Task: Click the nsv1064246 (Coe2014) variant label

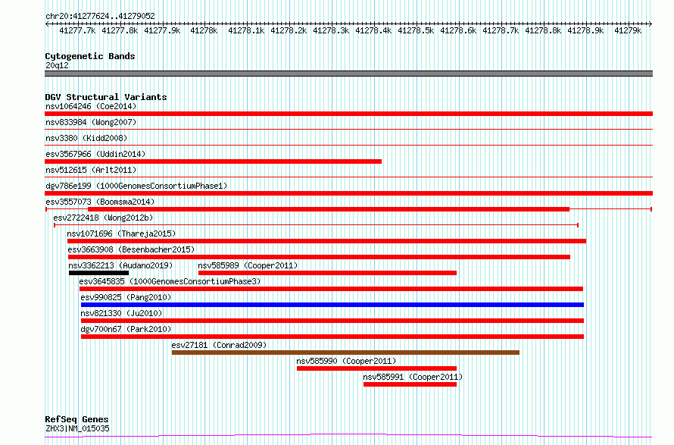Action: pyautogui.click(x=91, y=106)
